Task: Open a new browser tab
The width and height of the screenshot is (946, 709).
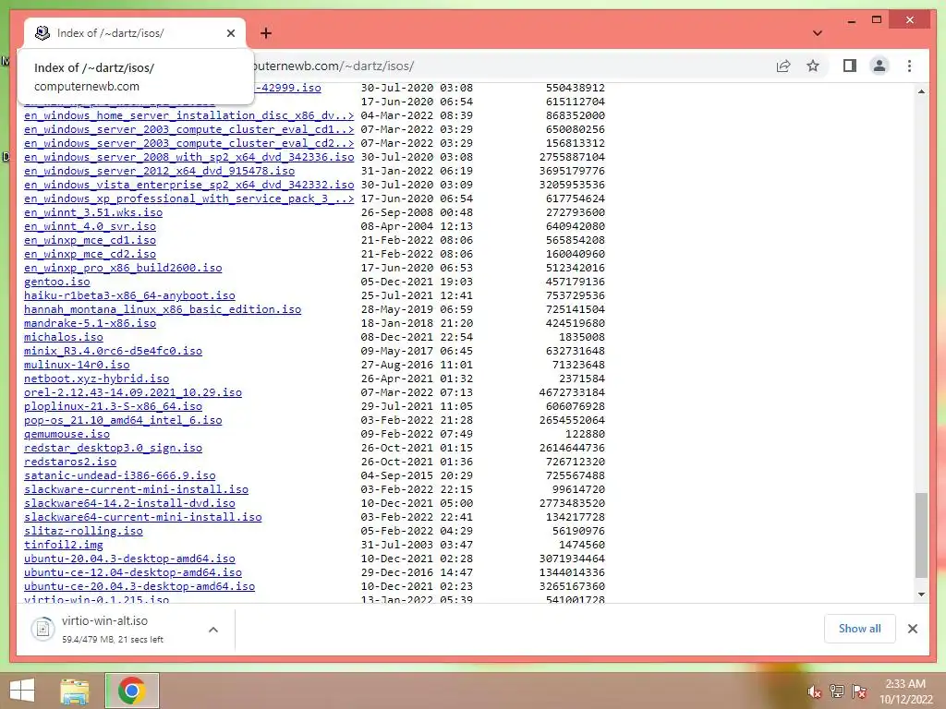Action: pyautogui.click(x=266, y=33)
